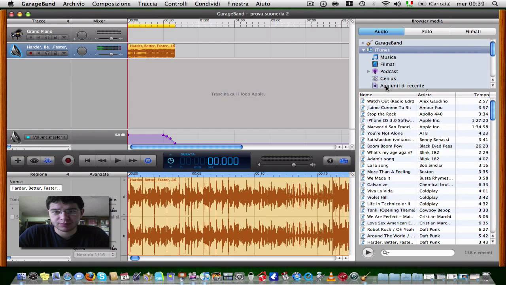
Task: Solo the Grand Piano track with headphones
Action: pyautogui.click(x=47, y=38)
